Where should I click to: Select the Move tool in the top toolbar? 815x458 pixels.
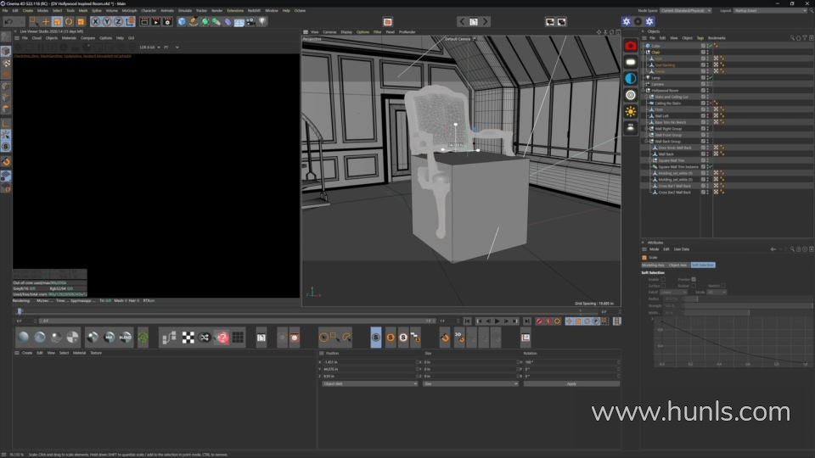click(x=45, y=21)
